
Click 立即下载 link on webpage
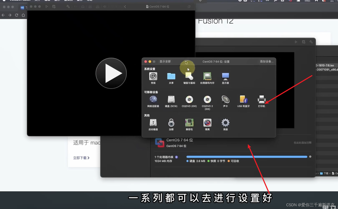[81, 158]
